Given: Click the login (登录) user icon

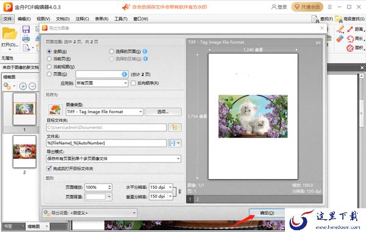Looking at the screenshot, I should click(x=274, y=7).
